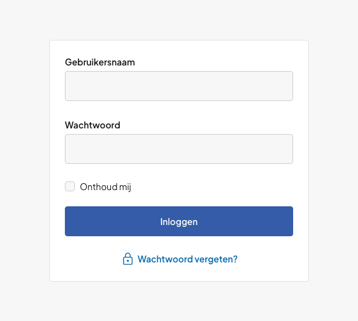Tick the Onthoud mij checkbox
The image size is (358, 321).
point(70,186)
